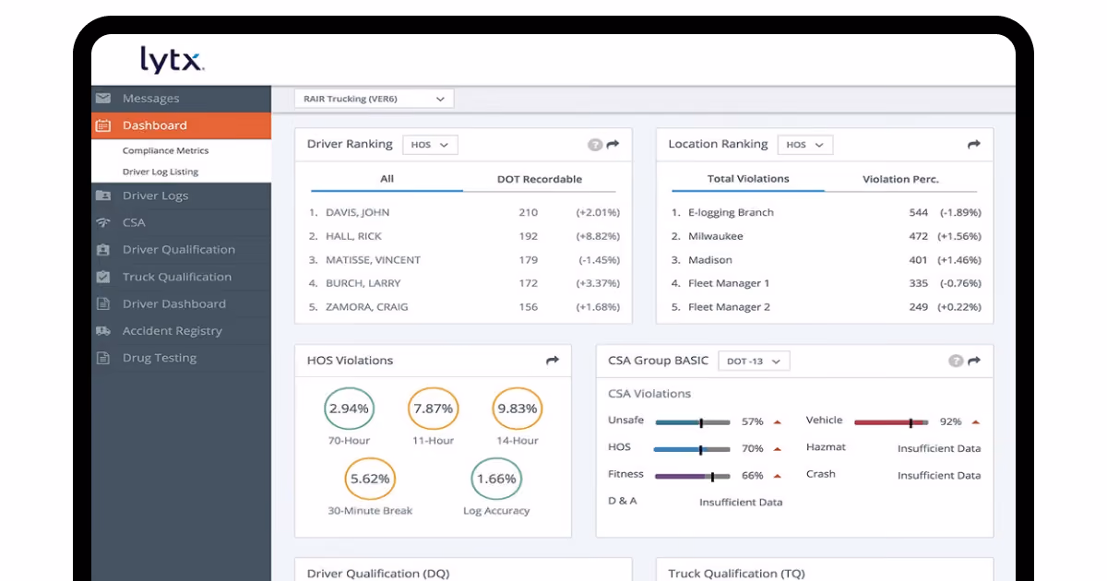
Task: Click the CSA Group BASIC help icon
Action: pos(956,361)
